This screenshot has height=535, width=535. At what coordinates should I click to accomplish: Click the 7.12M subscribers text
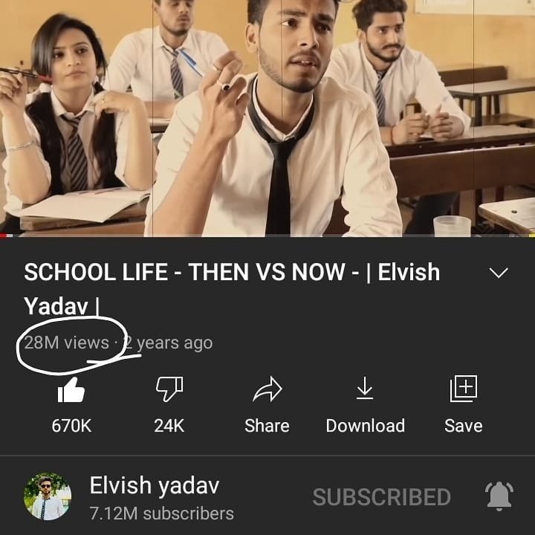pos(162,513)
